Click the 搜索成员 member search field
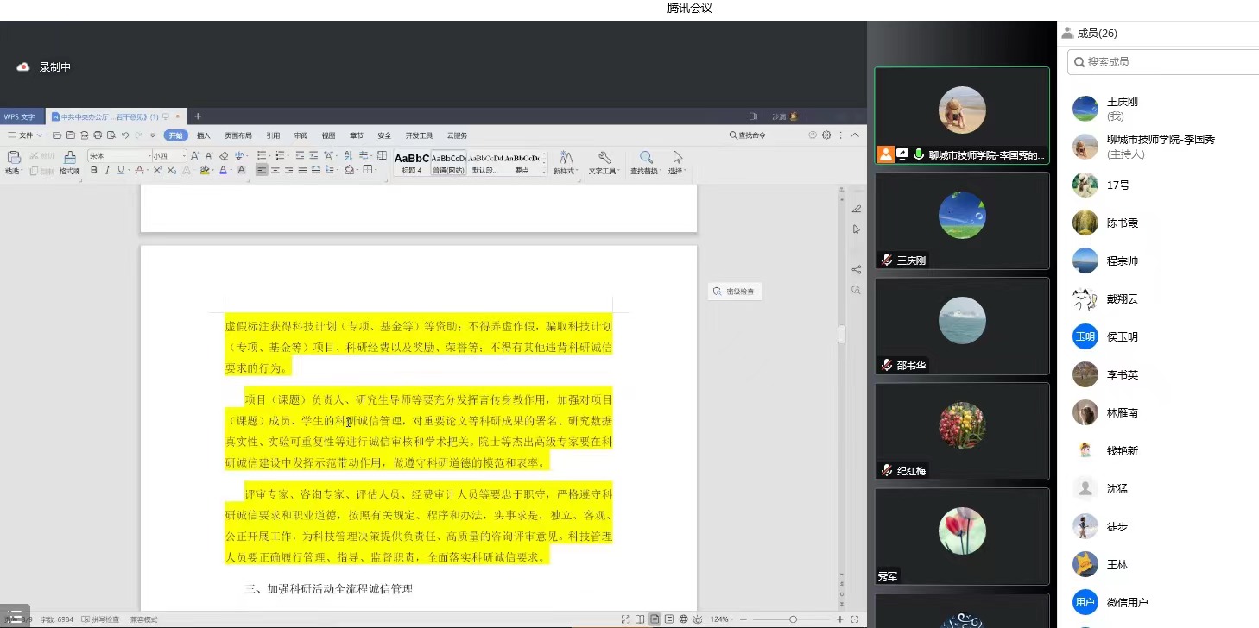The image size is (1259, 628). point(1163,62)
